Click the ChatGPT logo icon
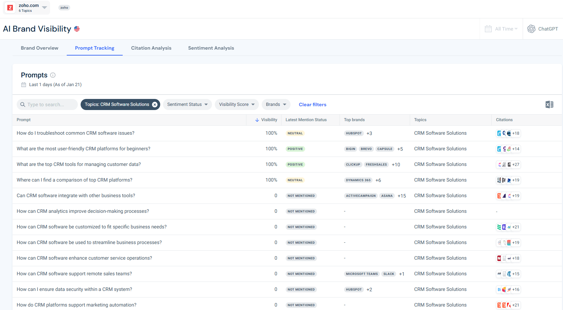The image size is (563, 310). 531,29
